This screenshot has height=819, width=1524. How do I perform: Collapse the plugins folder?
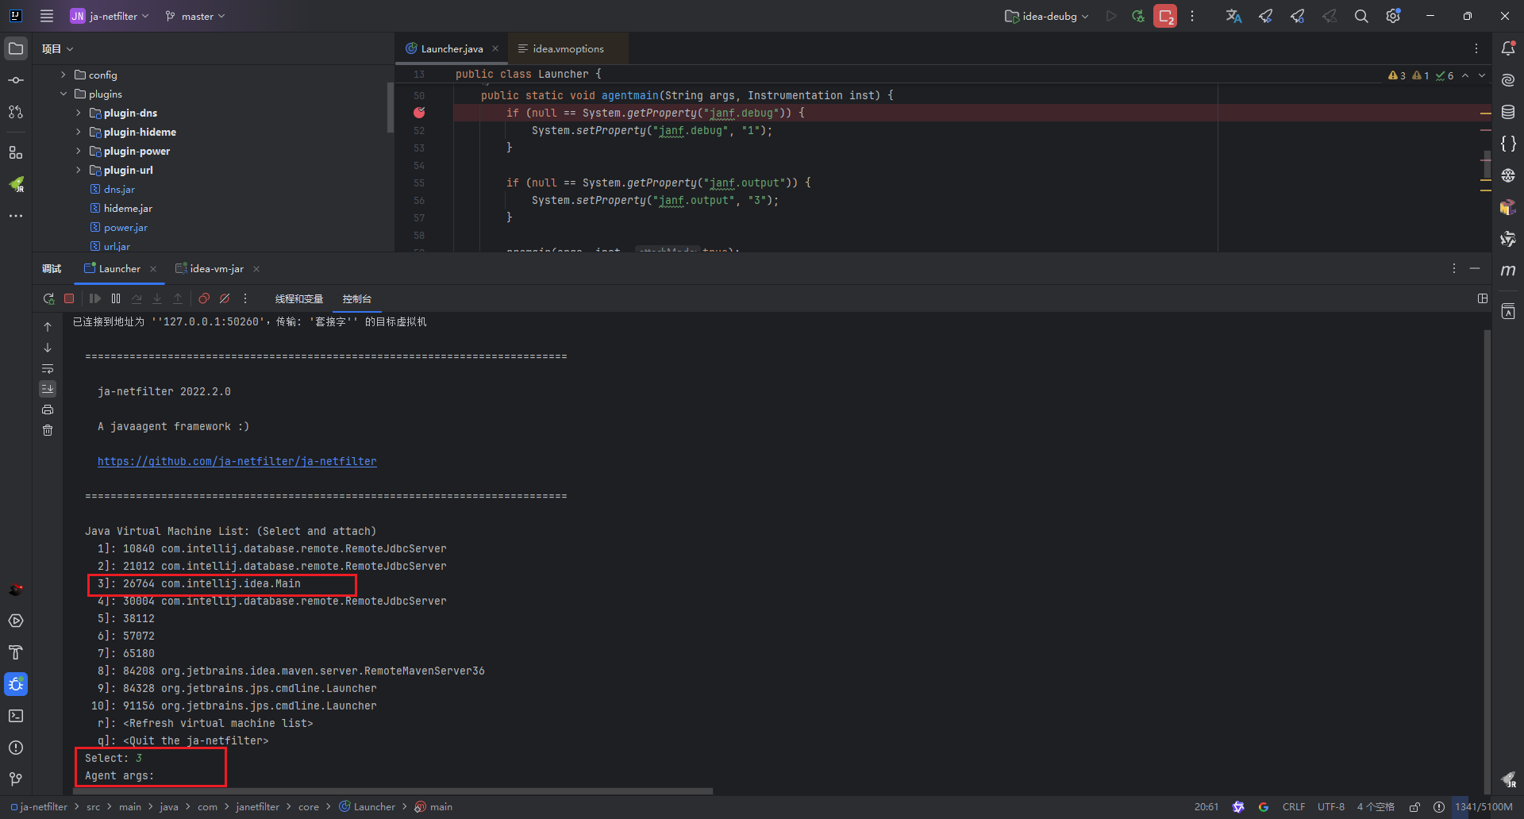pyautogui.click(x=63, y=94)
